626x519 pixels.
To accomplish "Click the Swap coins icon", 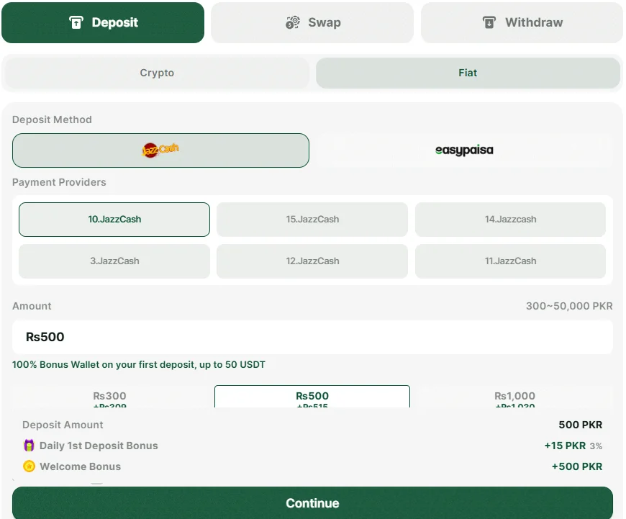I will click(x=293, y=22).
